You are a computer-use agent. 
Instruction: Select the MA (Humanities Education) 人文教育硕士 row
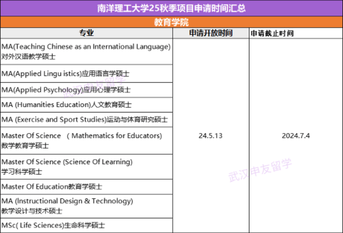pos(67,104)
